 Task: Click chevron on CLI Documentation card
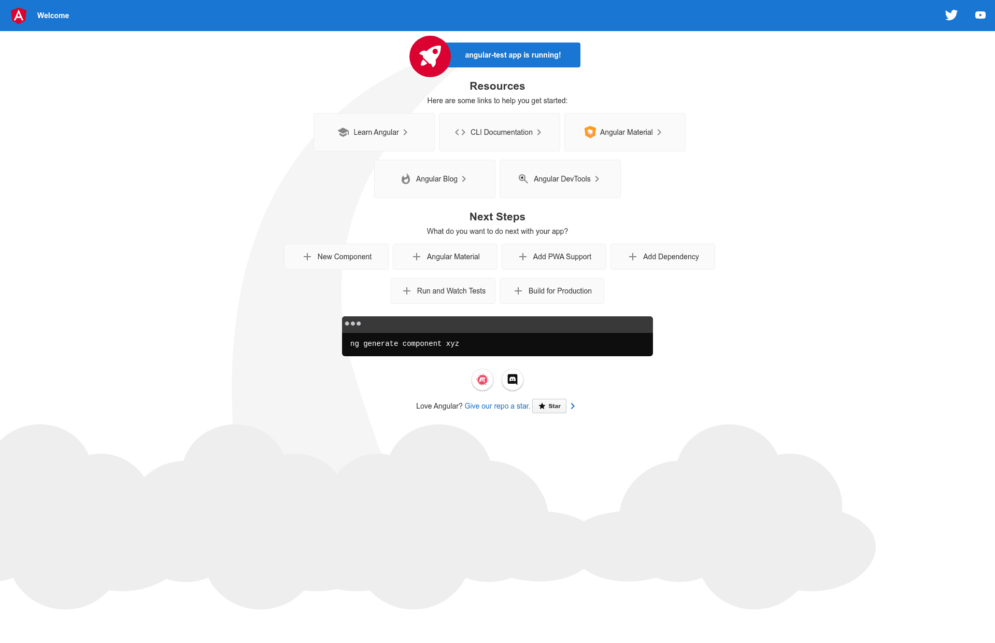pos(539,132)
